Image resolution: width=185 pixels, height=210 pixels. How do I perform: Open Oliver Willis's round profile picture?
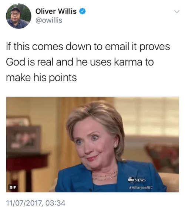[x=18, y=16]
